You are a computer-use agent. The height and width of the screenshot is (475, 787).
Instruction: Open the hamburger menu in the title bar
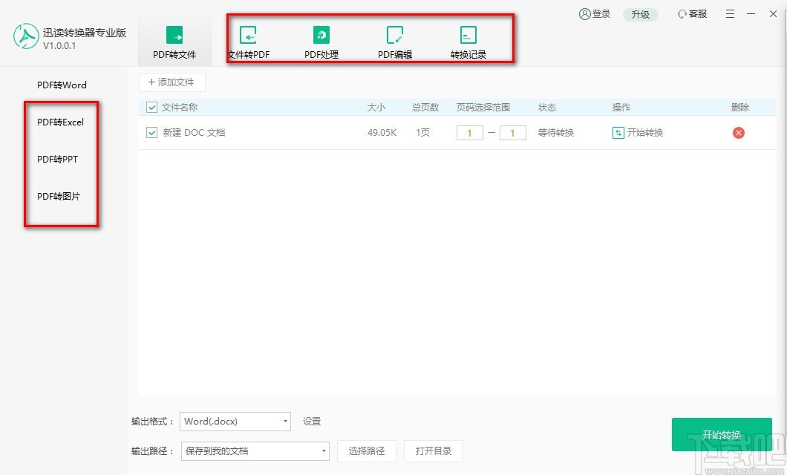[730, 13]
